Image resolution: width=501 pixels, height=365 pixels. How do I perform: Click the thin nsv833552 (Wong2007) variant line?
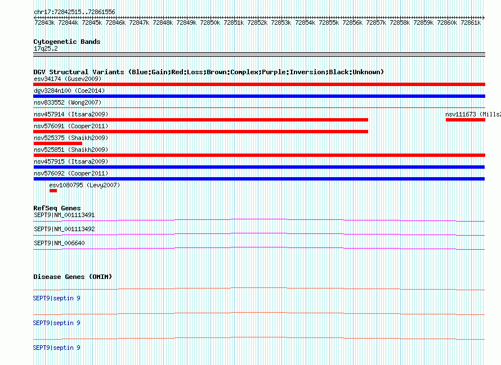click(x=259, y=107)
